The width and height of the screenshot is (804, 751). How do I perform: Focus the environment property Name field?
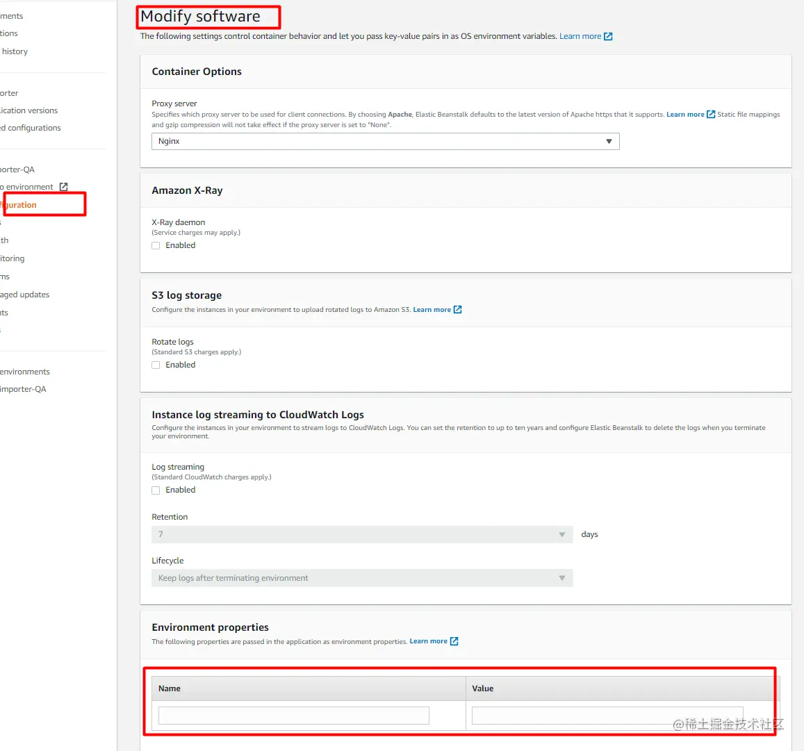(x=294, y=716)
